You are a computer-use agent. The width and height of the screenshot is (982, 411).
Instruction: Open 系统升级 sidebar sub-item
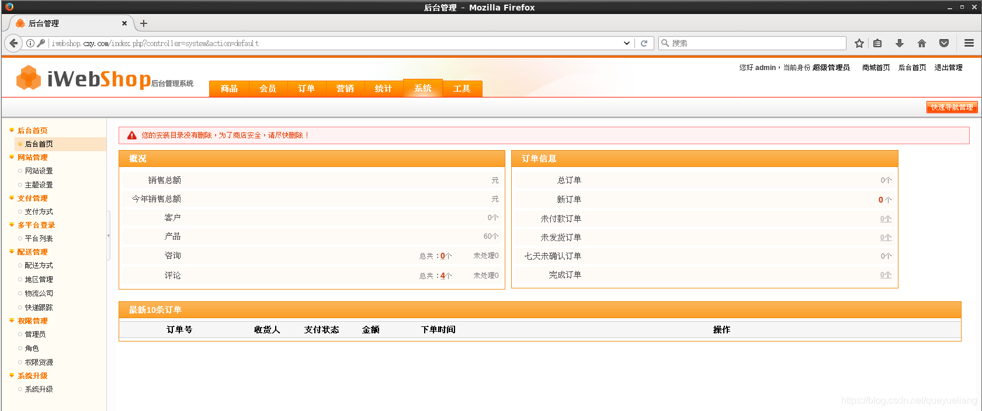(39, 389)
